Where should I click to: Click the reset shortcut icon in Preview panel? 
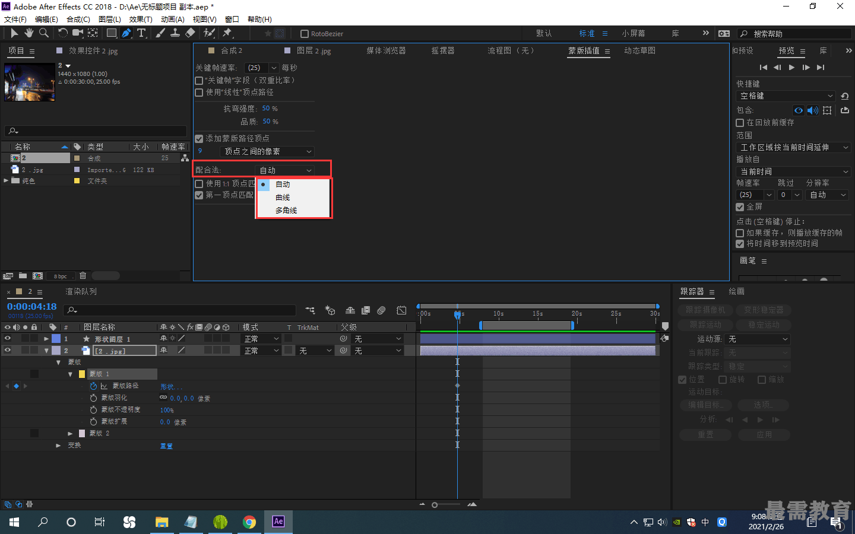click(x=844, y=96)
